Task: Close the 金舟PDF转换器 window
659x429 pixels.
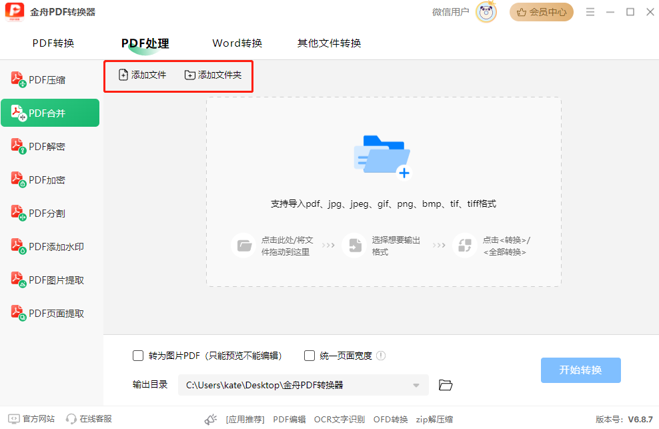Action: pos(650,12)
